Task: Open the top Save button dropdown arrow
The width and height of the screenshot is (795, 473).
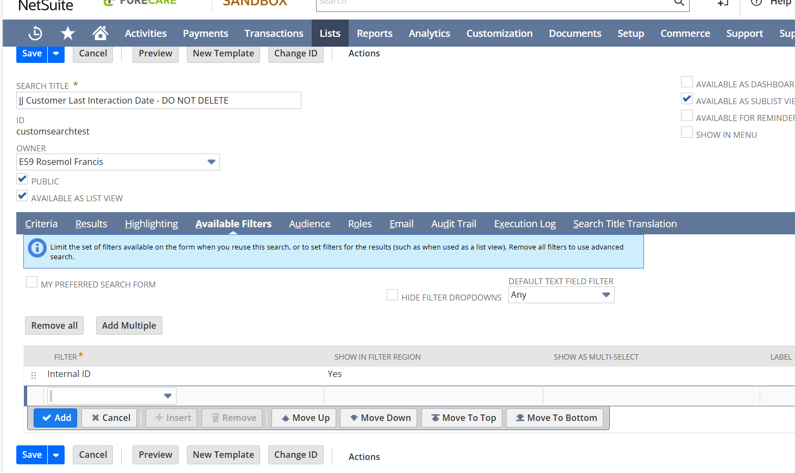Action: (56, 53)
